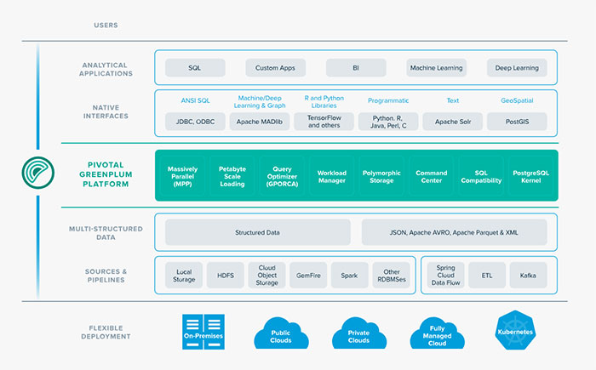Click the GeoSpatial interface heading
Viewport: 596px width, 370px height.
point(517,100)
